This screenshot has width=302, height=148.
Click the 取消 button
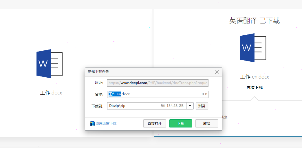point(207,123)
